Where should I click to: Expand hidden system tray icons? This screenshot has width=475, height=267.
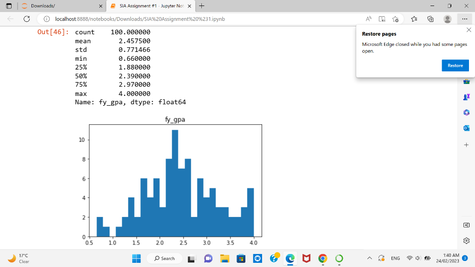point(370,258)
